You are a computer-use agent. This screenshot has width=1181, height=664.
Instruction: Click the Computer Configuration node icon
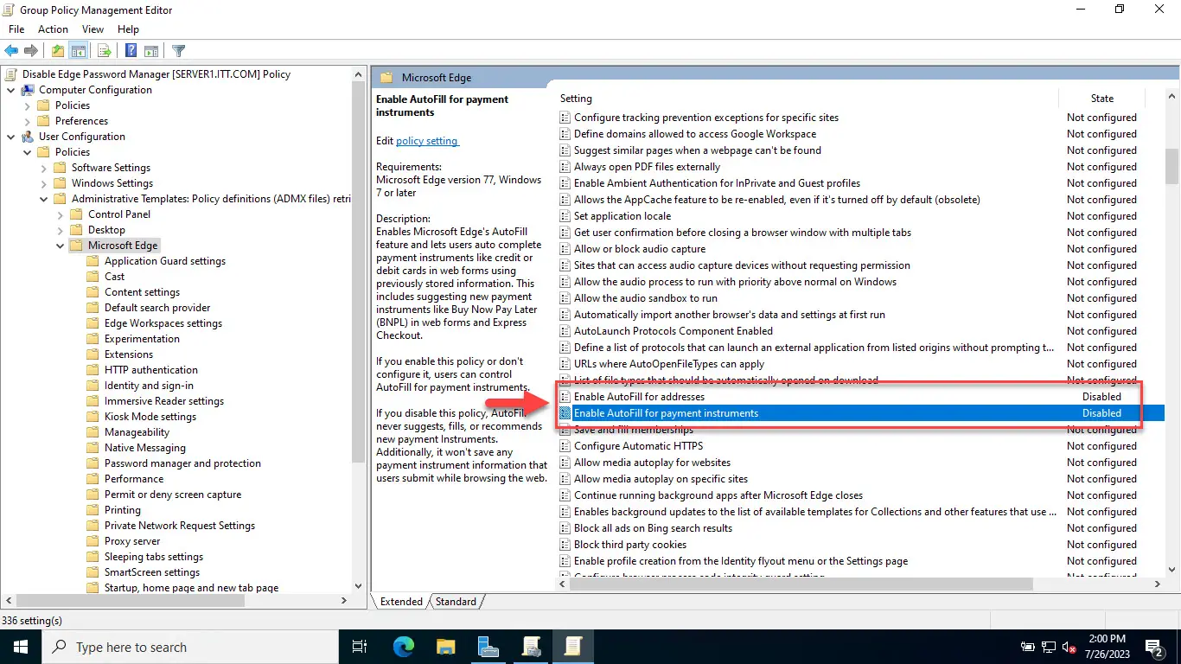pos(28,90)
